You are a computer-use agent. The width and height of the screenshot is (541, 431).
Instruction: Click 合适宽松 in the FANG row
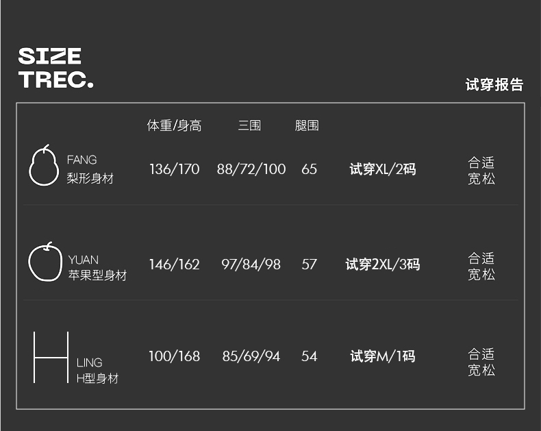tap(481, 171)
